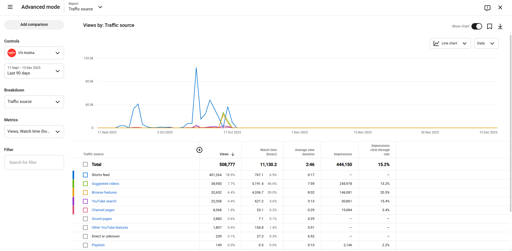Click the bookmark save report icon
Screen dimensions: 512x251
tap(489, 26)
